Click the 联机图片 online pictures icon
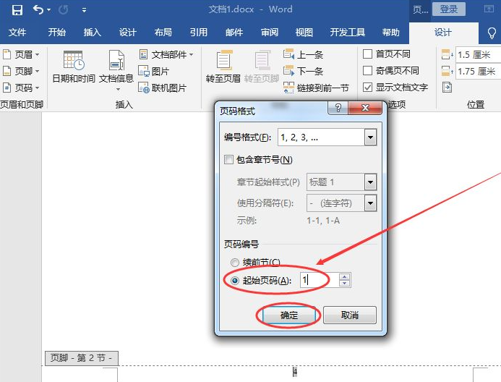Screen dimensions: 501x382 [144, 88]
